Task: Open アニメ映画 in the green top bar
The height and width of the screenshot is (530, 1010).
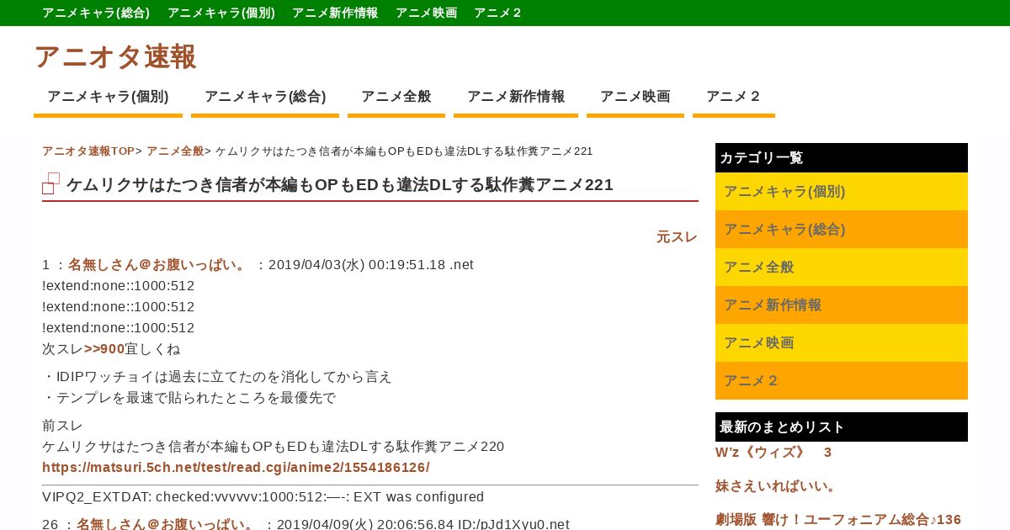Action: (426, 13)
